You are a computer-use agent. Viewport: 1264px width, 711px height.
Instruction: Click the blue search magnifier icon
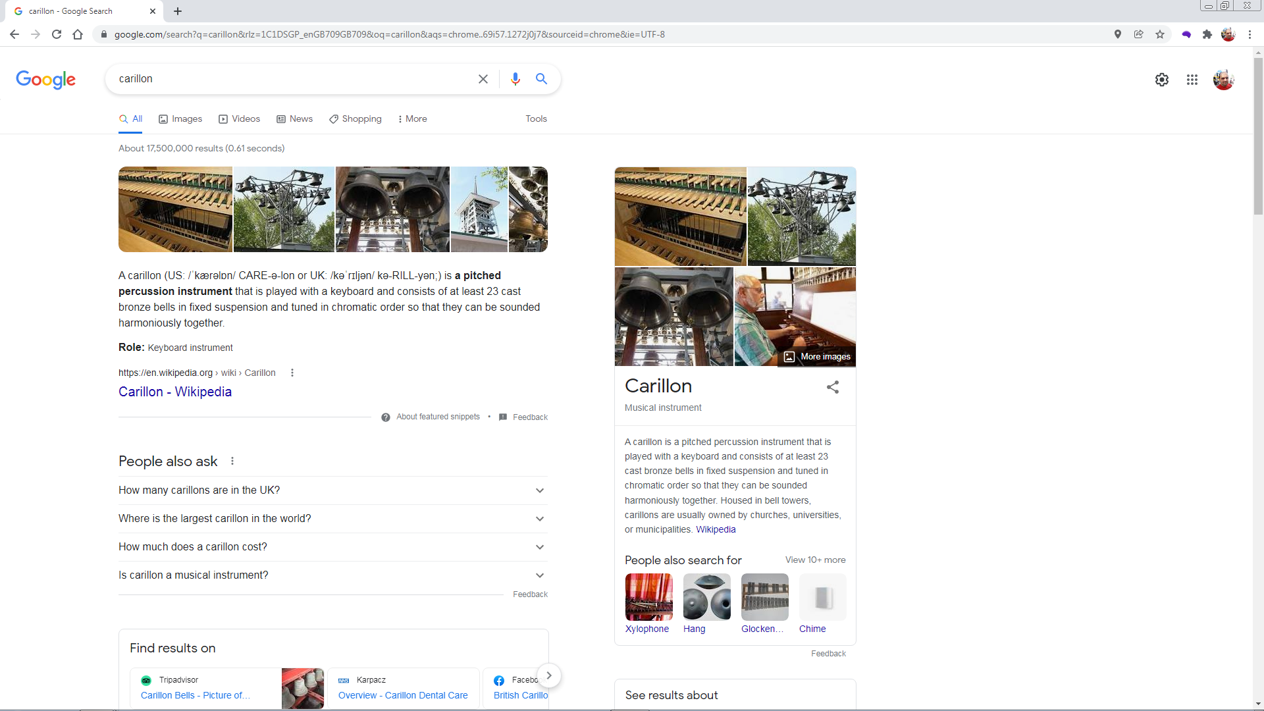(541, 79)
